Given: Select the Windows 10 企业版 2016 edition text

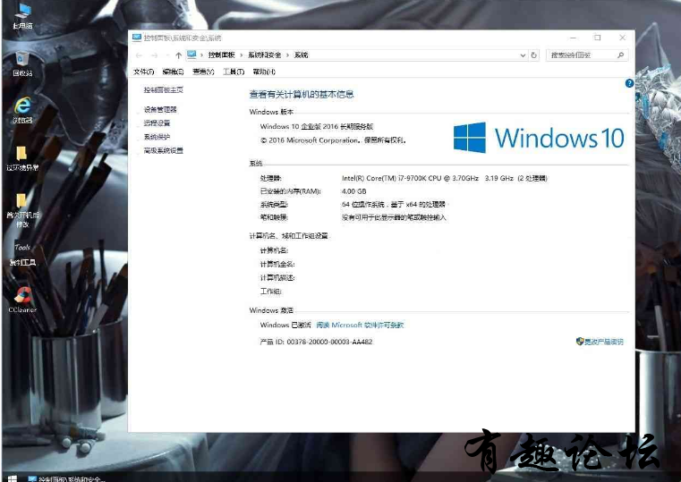Looking at the screenshot, I should [317, 127].
